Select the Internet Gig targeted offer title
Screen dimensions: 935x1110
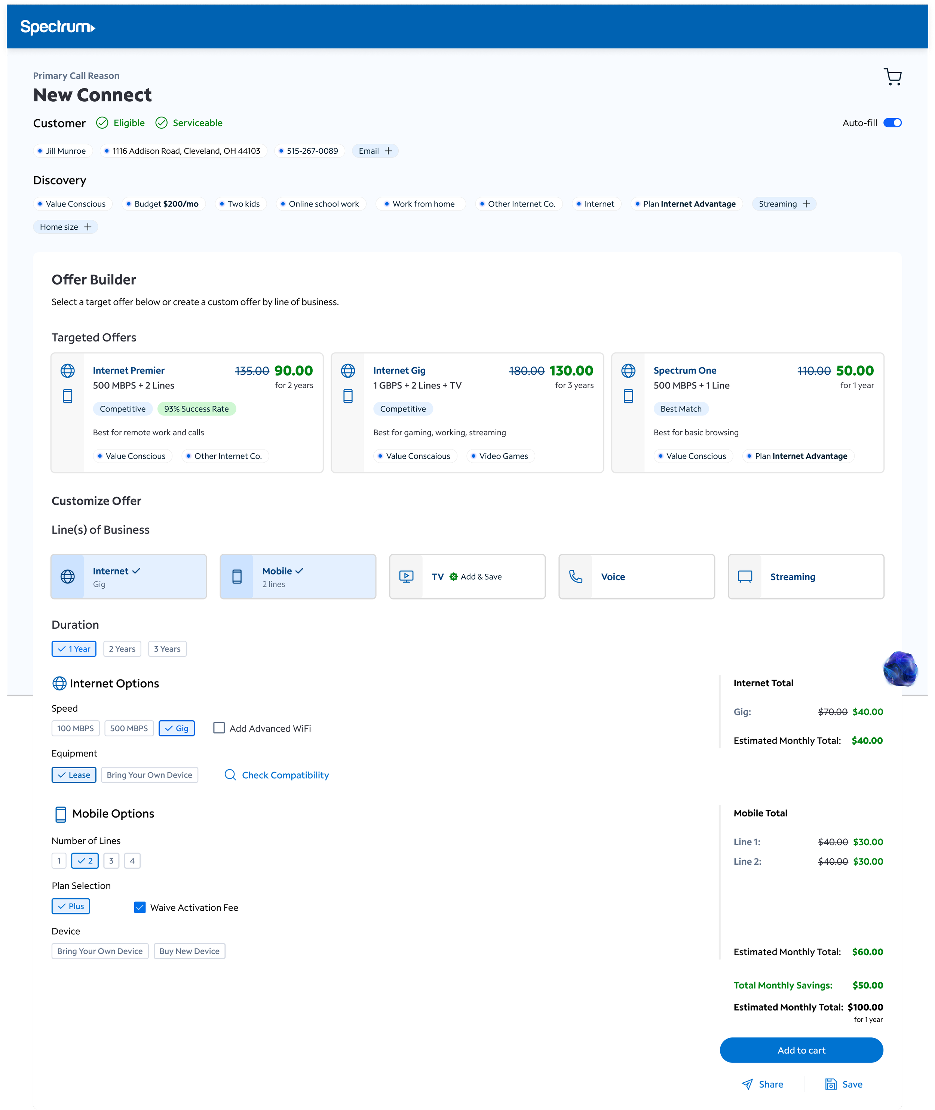pos(400,371)
